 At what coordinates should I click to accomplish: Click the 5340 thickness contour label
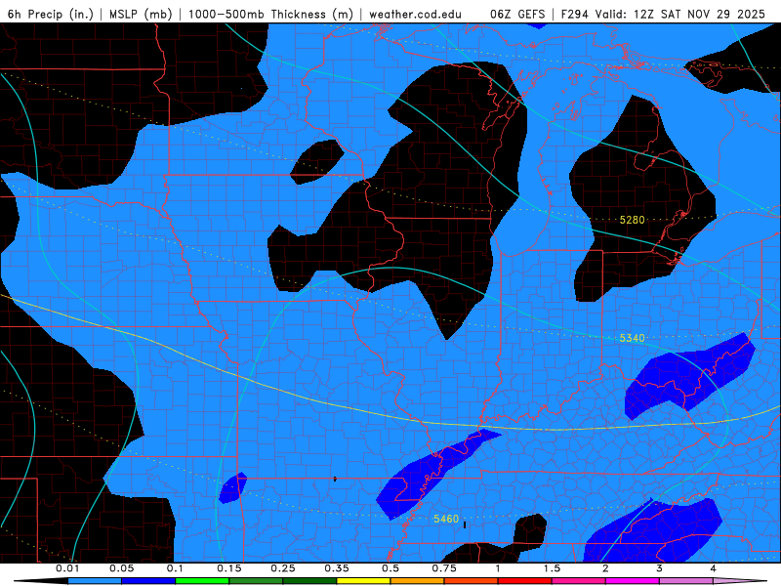pos(632,338)
